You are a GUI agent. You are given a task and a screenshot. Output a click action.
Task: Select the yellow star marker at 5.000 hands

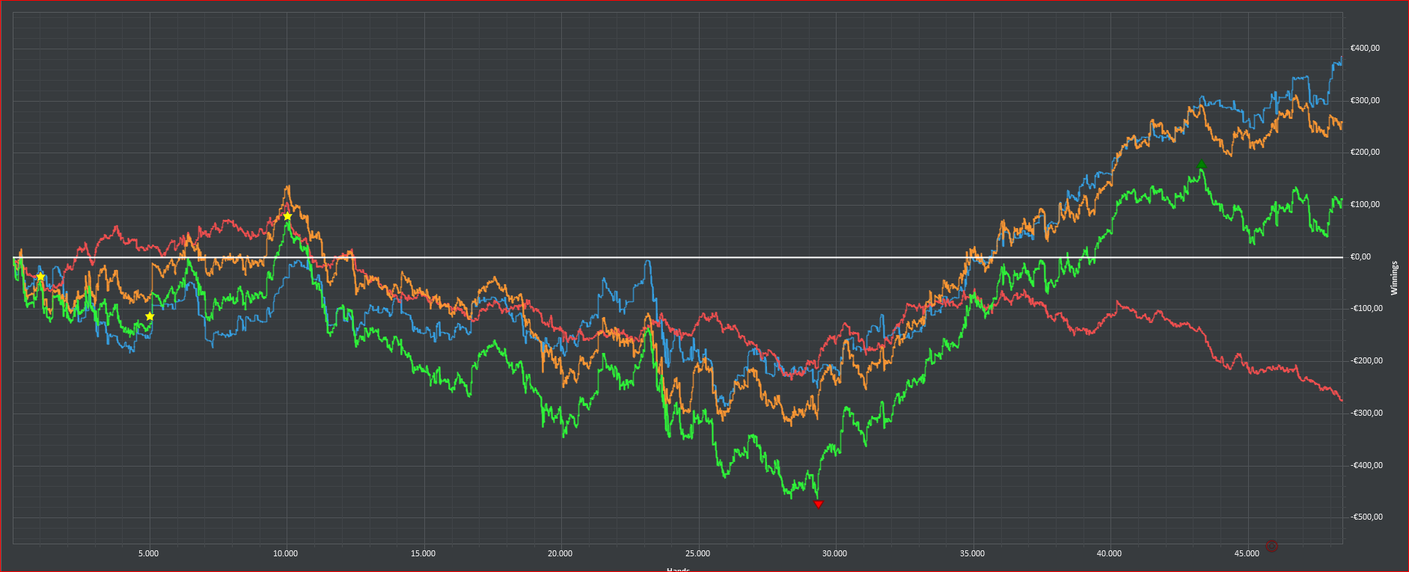click(150, 316)
